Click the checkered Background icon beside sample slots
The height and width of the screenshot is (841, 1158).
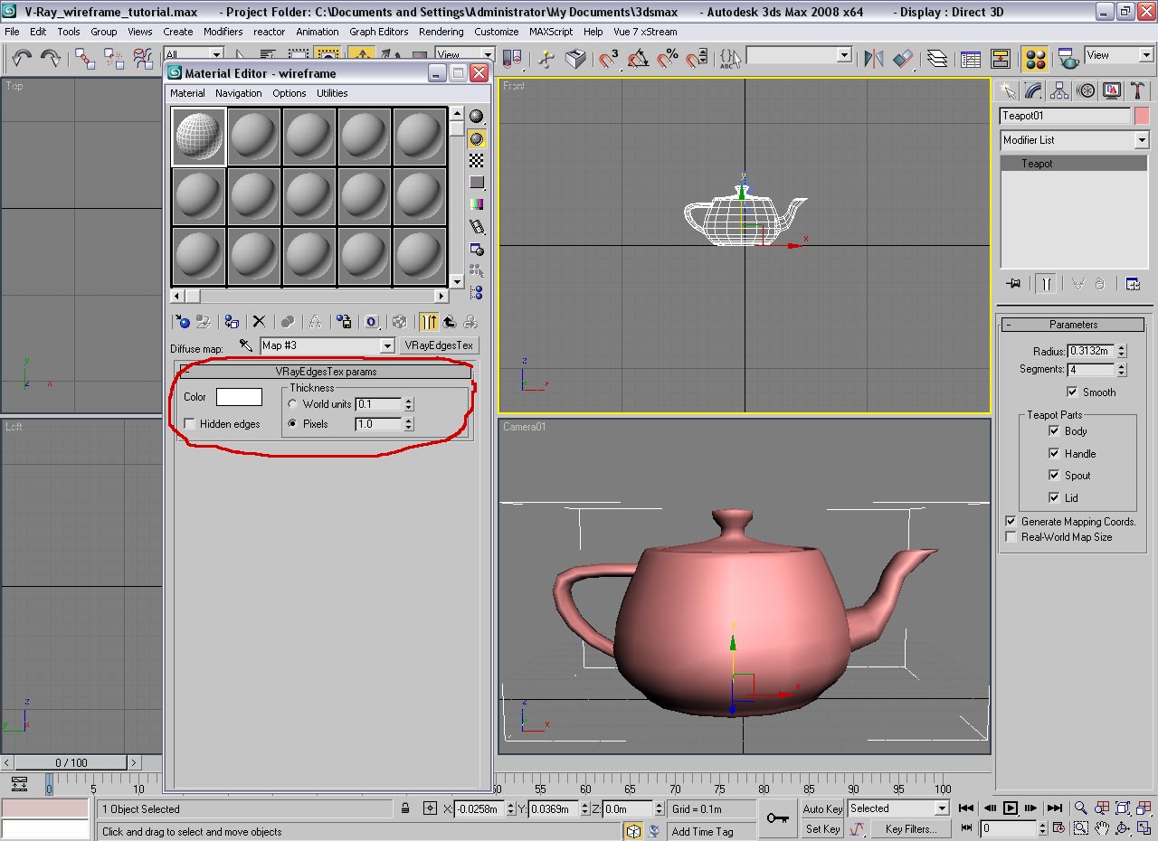(478, 160)
